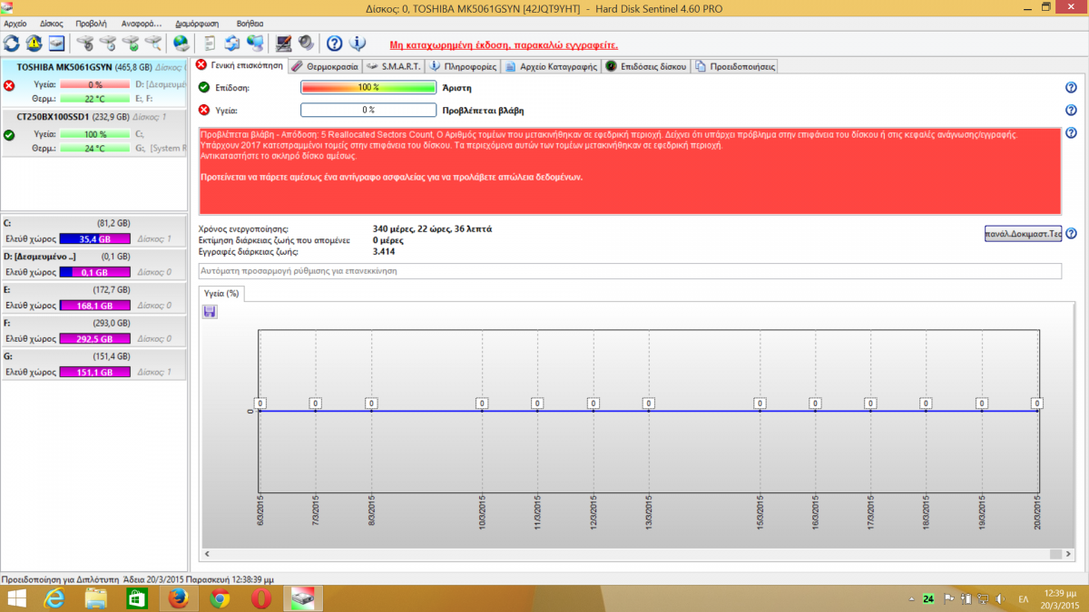Image resolution: width=1089 pixels, height=612 pixels.
Task: Switch to the Επιδόσεις δίσκου tab
Action: [646, 66]
